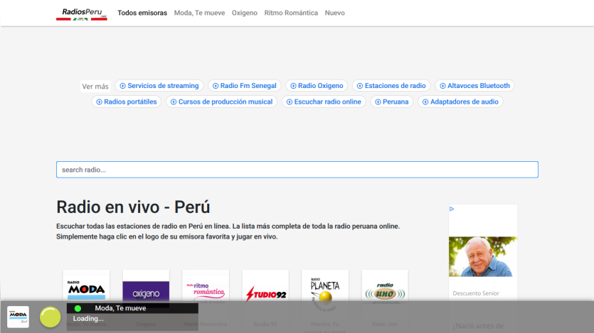Screen dimensions: 594x333
Task: Open the Radio Fm Senegal suggestion
Action: pyautogui.click(x=244, y=86)
